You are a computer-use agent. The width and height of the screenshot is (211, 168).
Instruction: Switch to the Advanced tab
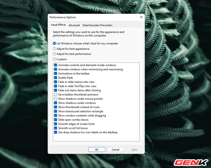click(x=74, y=25)
